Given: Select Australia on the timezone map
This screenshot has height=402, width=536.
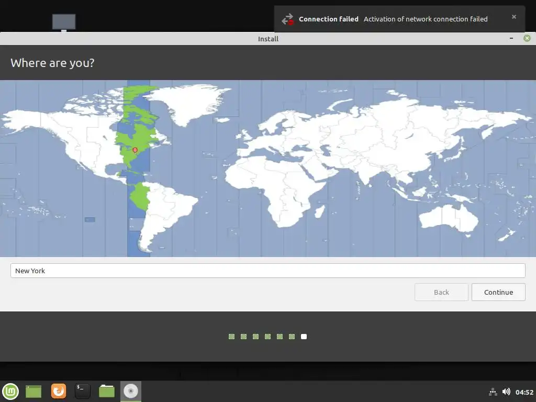Looking at the screenshot, I should [x=449, y=218].
